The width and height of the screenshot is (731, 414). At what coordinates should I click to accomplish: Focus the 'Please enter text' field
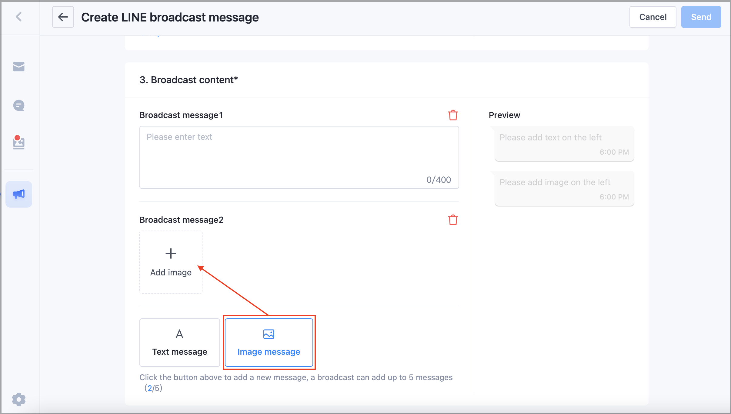click(x=299, y=157)
